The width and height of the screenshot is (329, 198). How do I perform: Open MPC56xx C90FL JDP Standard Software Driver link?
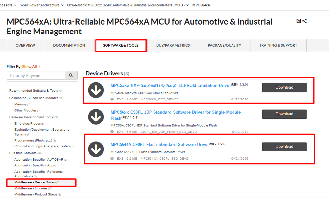click(176, 115)
